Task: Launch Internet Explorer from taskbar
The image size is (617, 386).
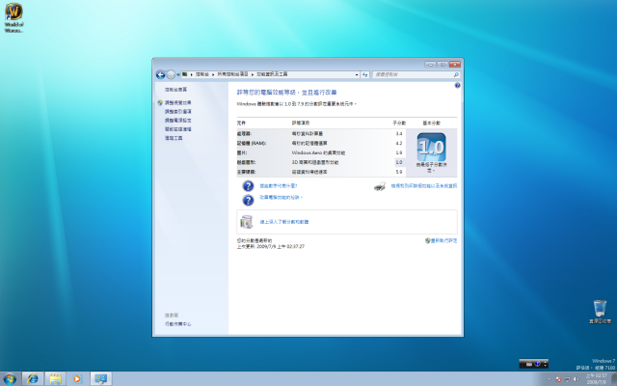Action: tap(33, 379)
